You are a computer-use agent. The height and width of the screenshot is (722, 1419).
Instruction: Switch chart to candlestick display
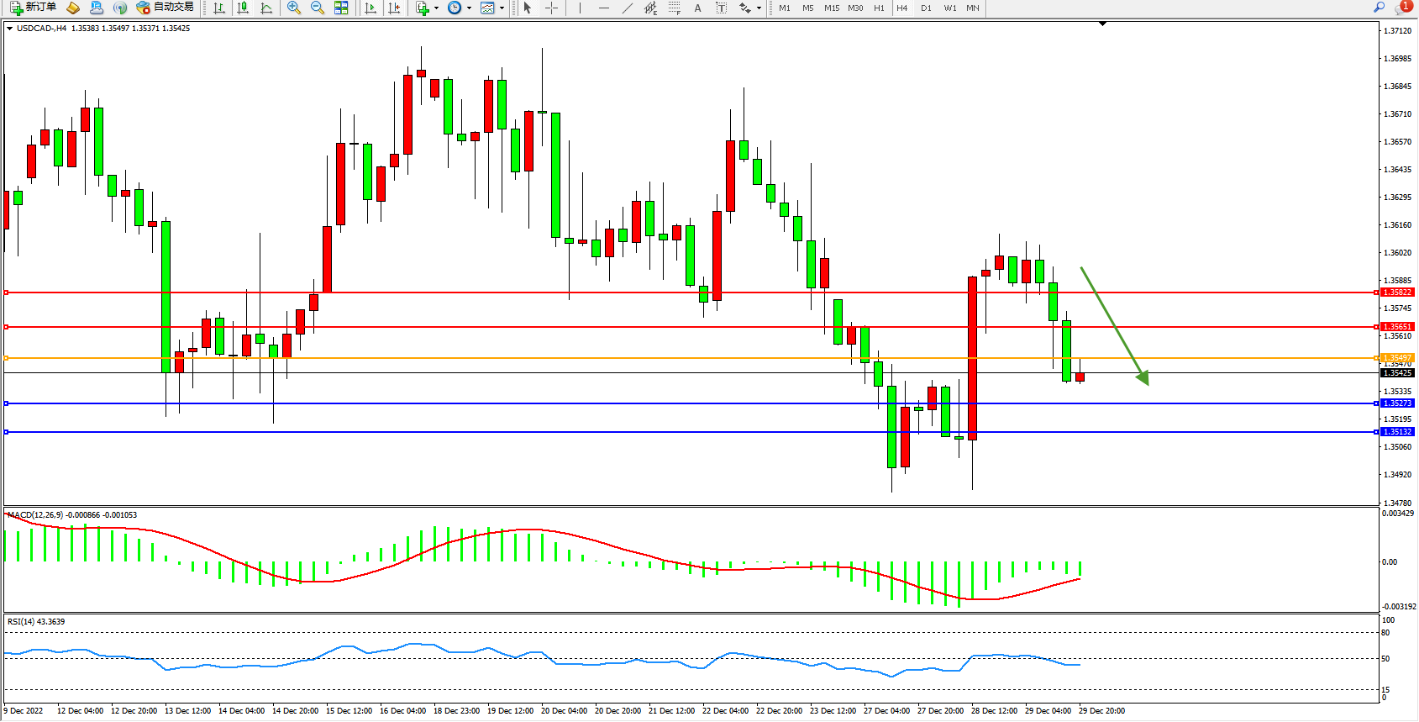243,8
